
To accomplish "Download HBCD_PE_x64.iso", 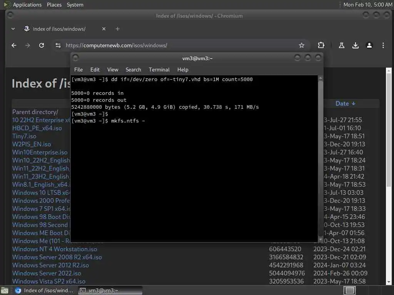I will tap(37, 128).
